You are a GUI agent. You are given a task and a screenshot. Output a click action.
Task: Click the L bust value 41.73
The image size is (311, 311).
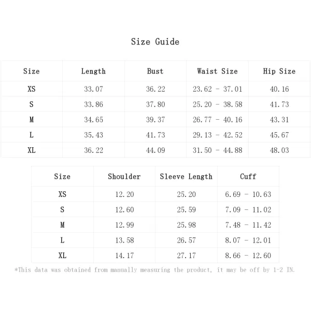pyautogui.click(x=155, y=135)
